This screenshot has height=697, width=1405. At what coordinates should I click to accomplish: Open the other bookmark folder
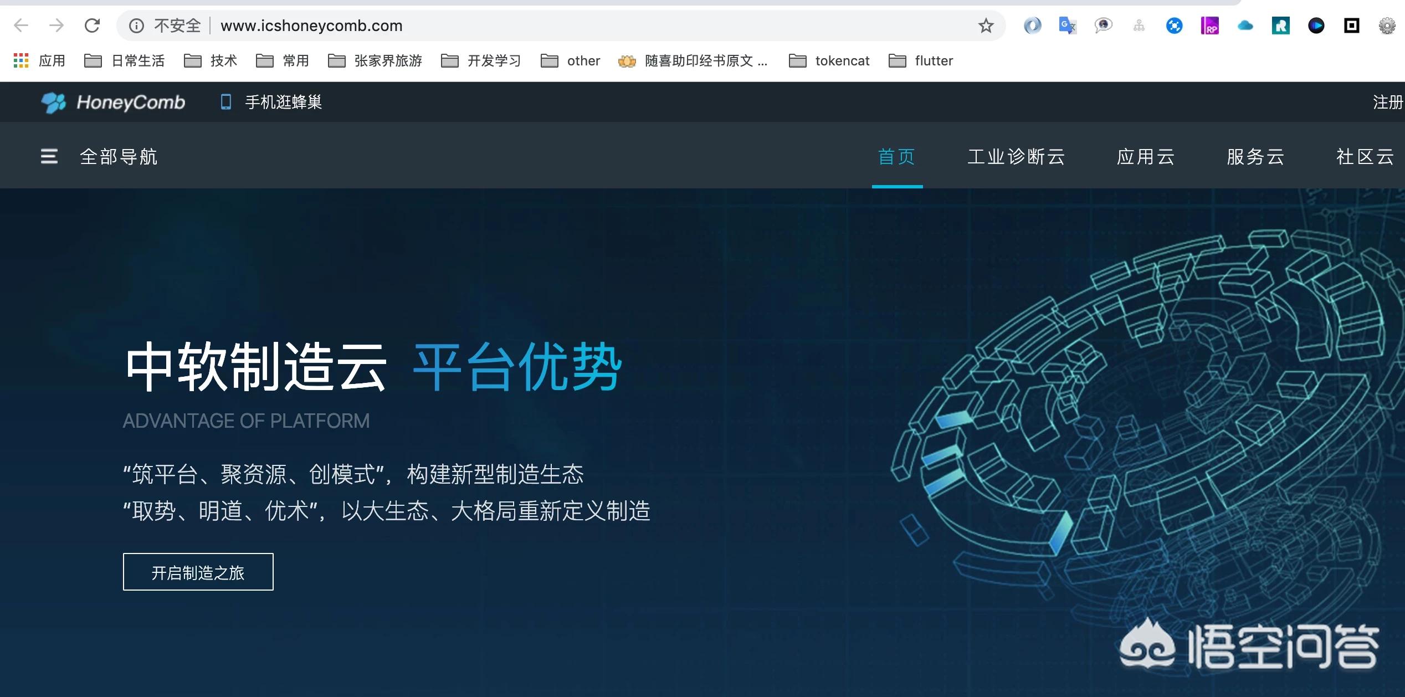[571, 60]
